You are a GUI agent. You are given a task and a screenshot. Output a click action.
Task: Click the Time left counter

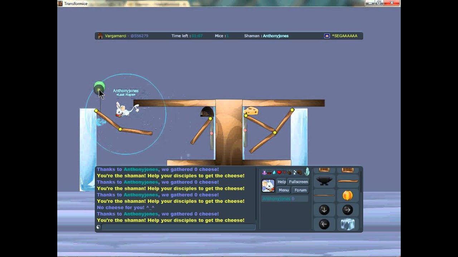pyautogui.click(x=187, y=36)
